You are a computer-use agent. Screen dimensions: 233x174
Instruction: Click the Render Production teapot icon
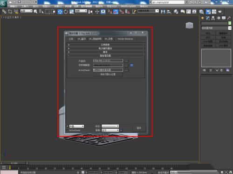(220, 12)
